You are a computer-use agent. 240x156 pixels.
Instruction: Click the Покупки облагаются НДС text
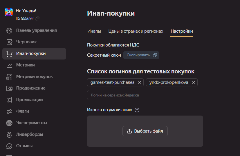pyautogui.click(x=113, y=45)
